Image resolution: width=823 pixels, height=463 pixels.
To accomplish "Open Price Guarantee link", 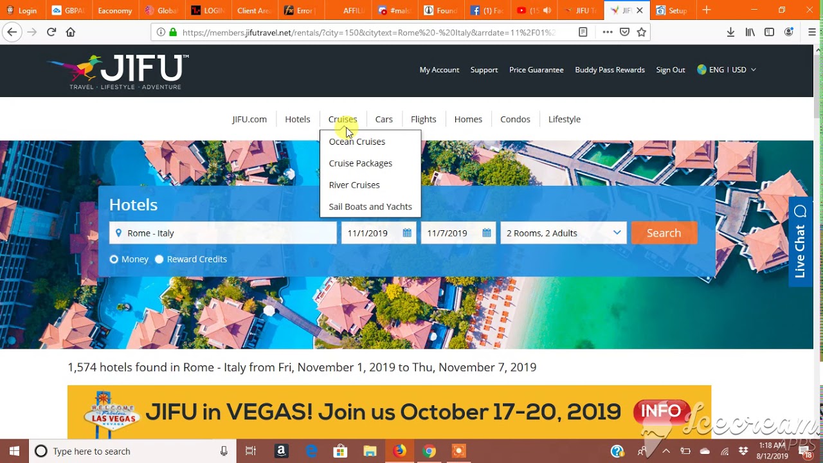I will click(x=536, y=69).
